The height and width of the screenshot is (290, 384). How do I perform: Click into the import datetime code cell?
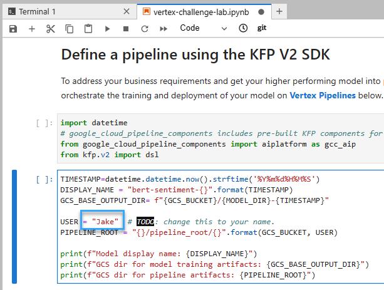tap(219, 138)
